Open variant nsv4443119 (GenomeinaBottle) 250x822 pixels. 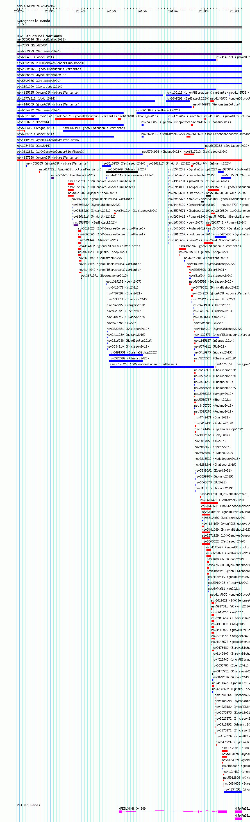130,175
